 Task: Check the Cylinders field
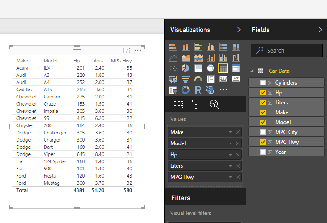(x=263, y=83)
